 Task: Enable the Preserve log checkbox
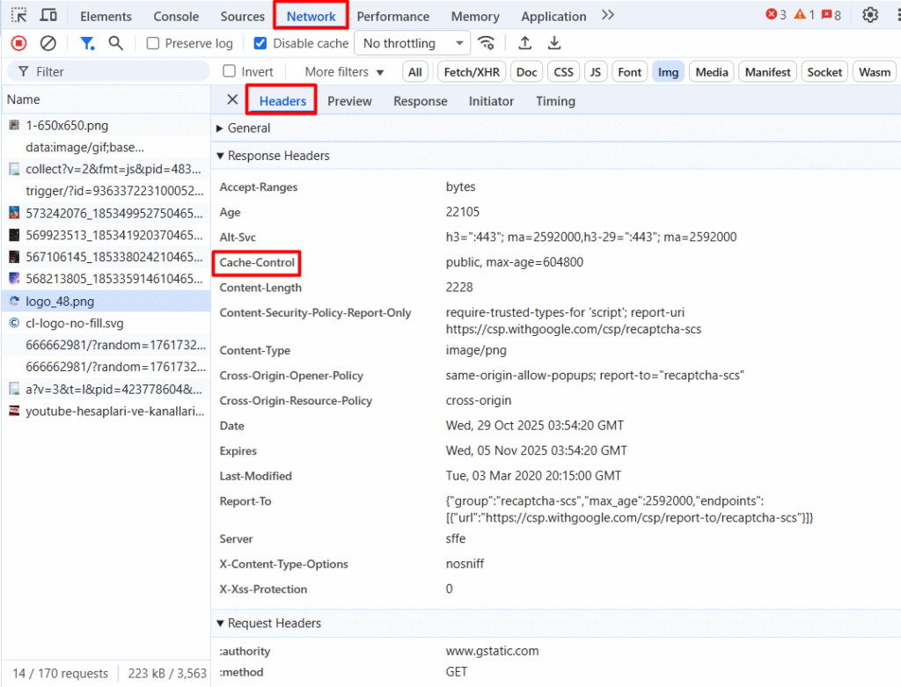tap(153, 43)
